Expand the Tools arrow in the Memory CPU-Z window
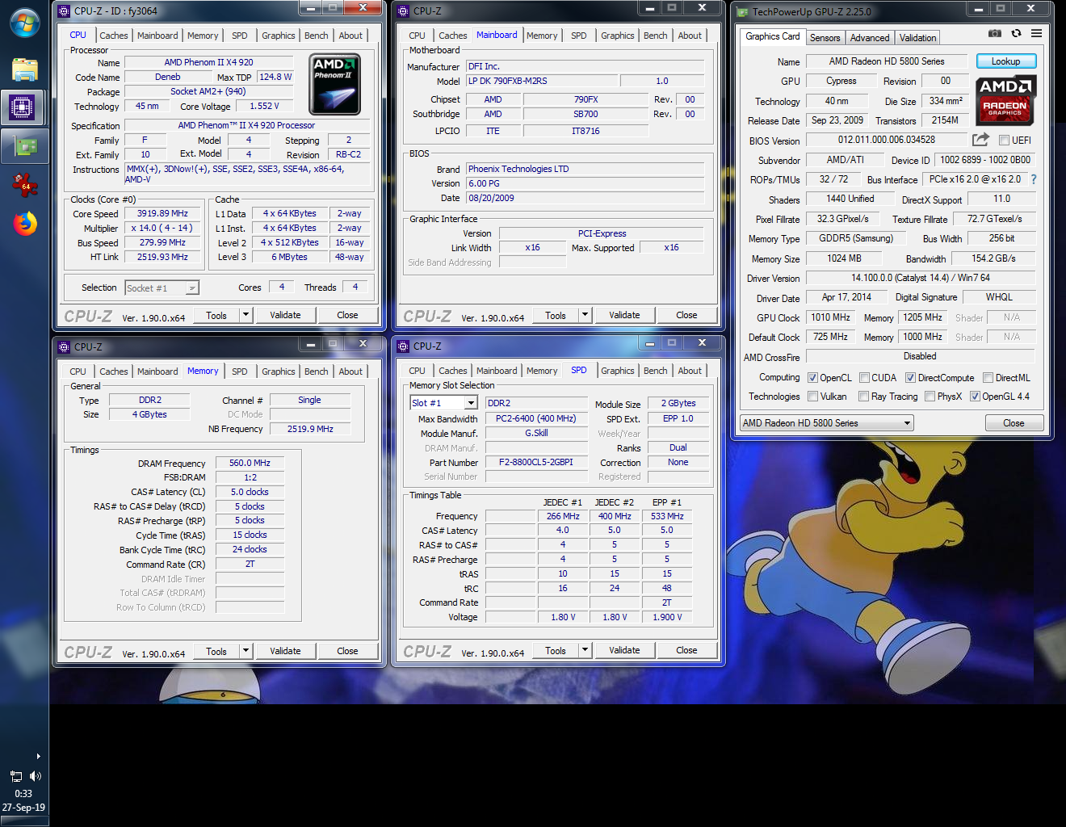The image size is (1066, 827). tap(246, 651)
